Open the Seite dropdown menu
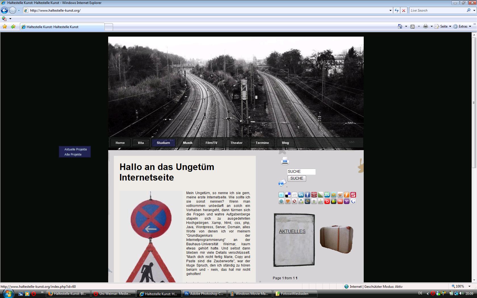This screenshot has height=298, width=477. (x=443, y=26)
